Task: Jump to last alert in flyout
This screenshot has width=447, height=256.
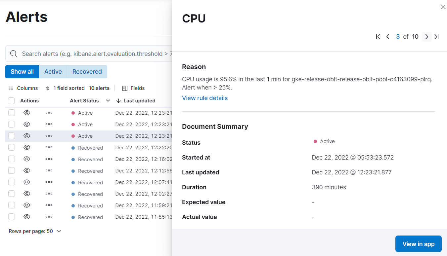Action: [x=436, y=37]
